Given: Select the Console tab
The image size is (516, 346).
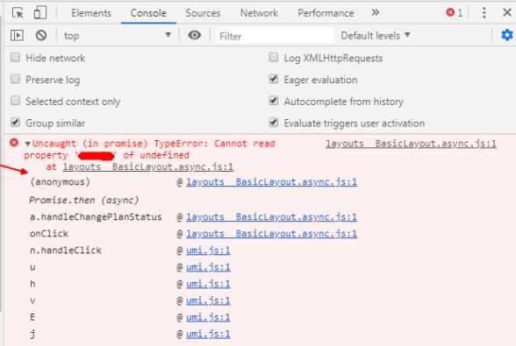Looking at the screenshot, I should point(148,13).
